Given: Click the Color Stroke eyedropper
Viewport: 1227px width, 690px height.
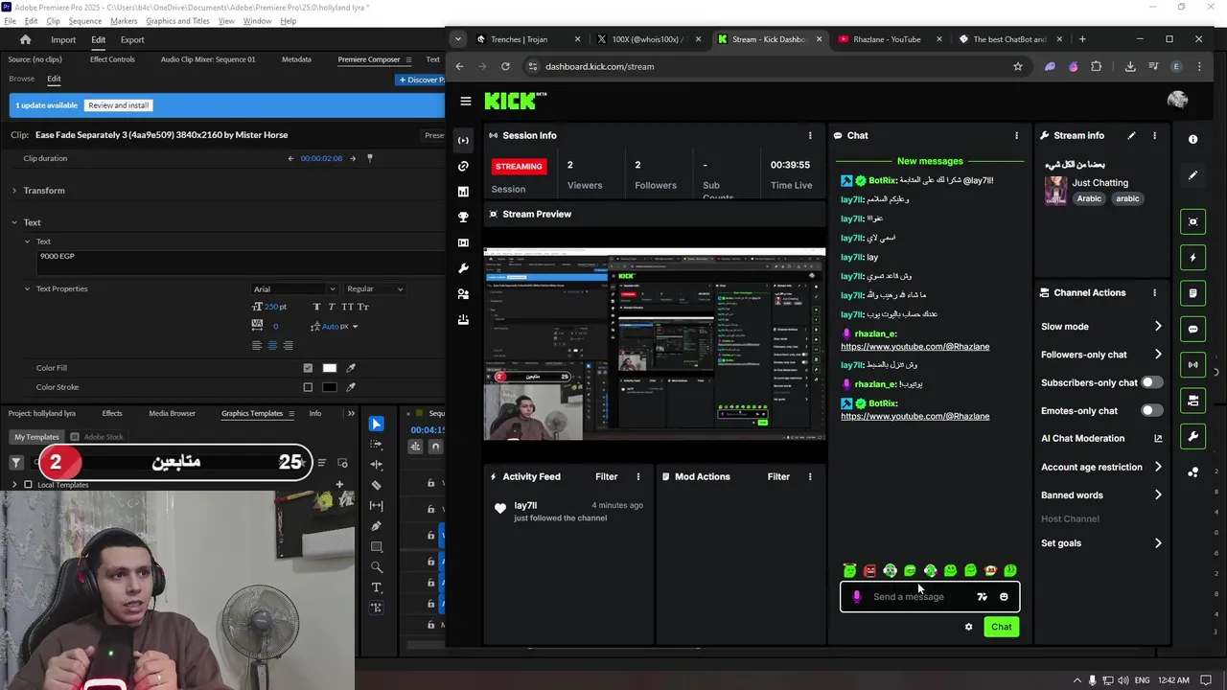Looking at the screenshot, I should (x=351, y=387).
